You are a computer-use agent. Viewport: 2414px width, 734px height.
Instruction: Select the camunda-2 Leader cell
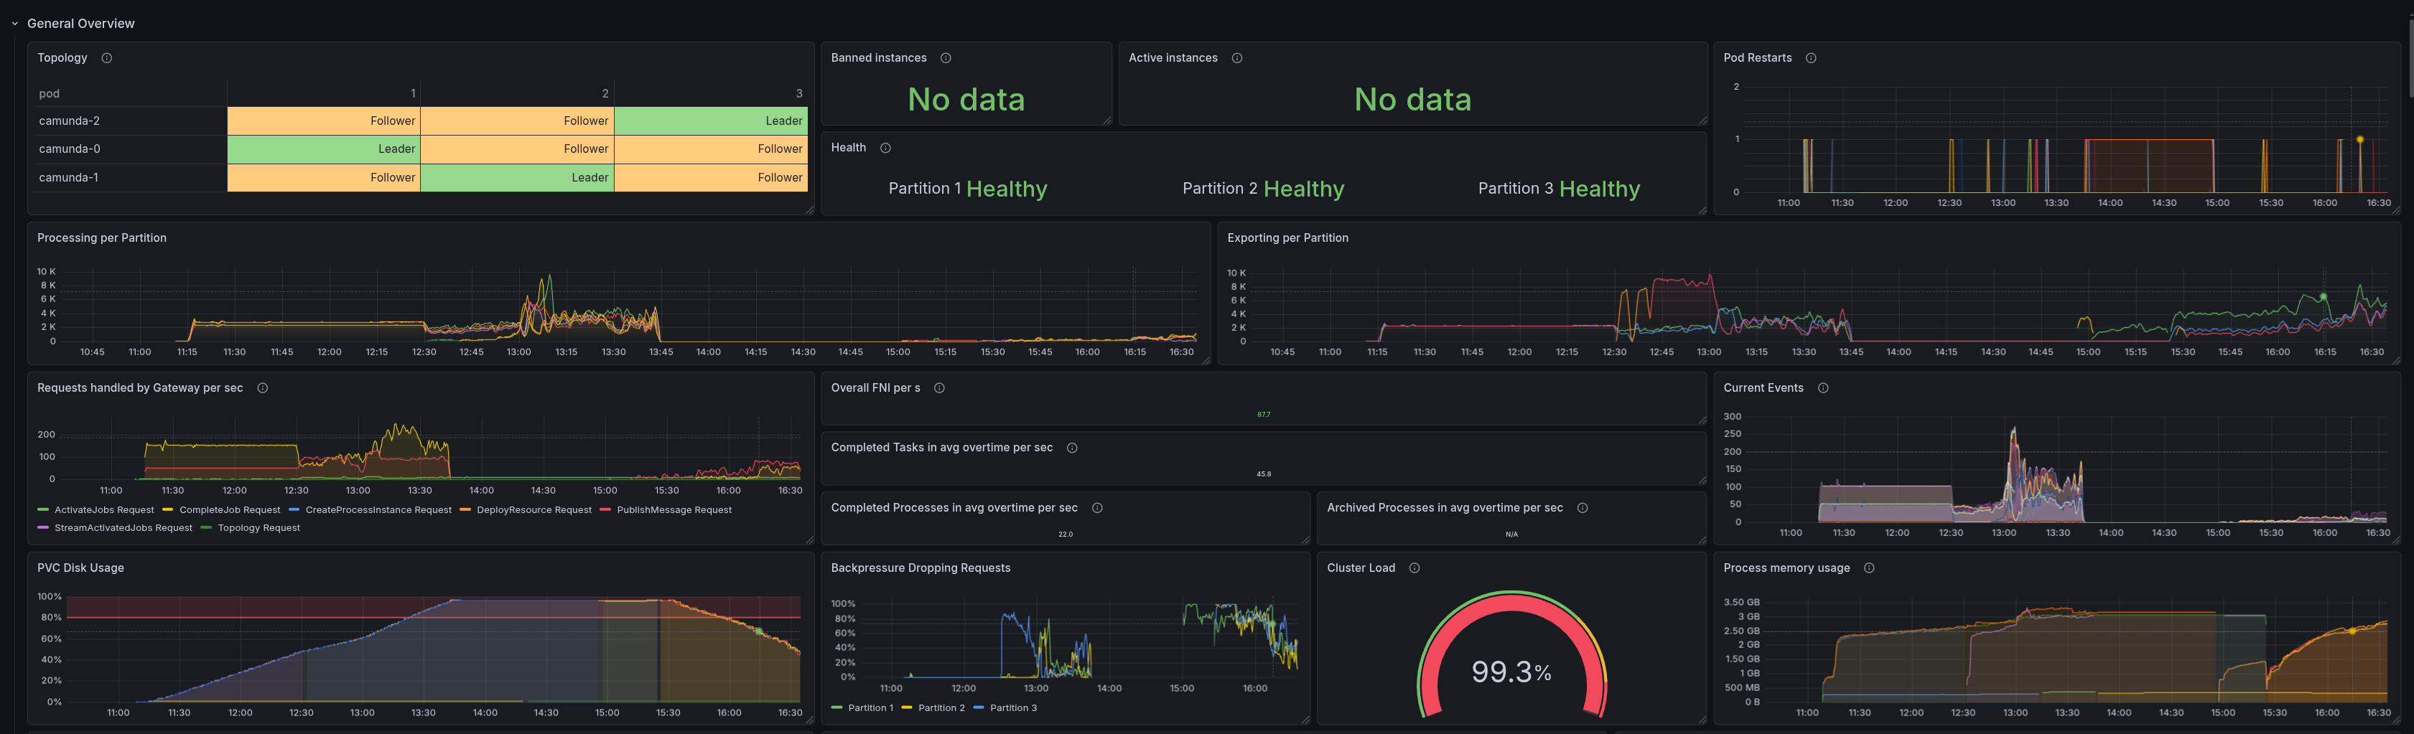[x=710, y=121]
